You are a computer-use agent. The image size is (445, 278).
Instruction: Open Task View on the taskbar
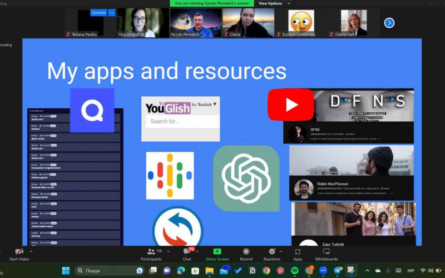pos(153,271)
